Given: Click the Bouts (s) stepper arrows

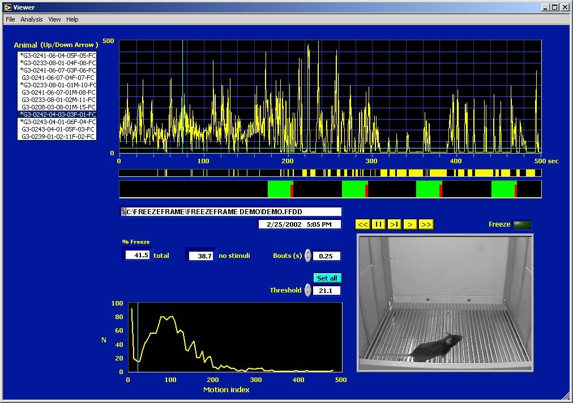Looking at the screenshot, I should point(308,256).
